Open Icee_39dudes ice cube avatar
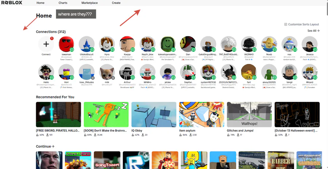 [x=87, y=72]
